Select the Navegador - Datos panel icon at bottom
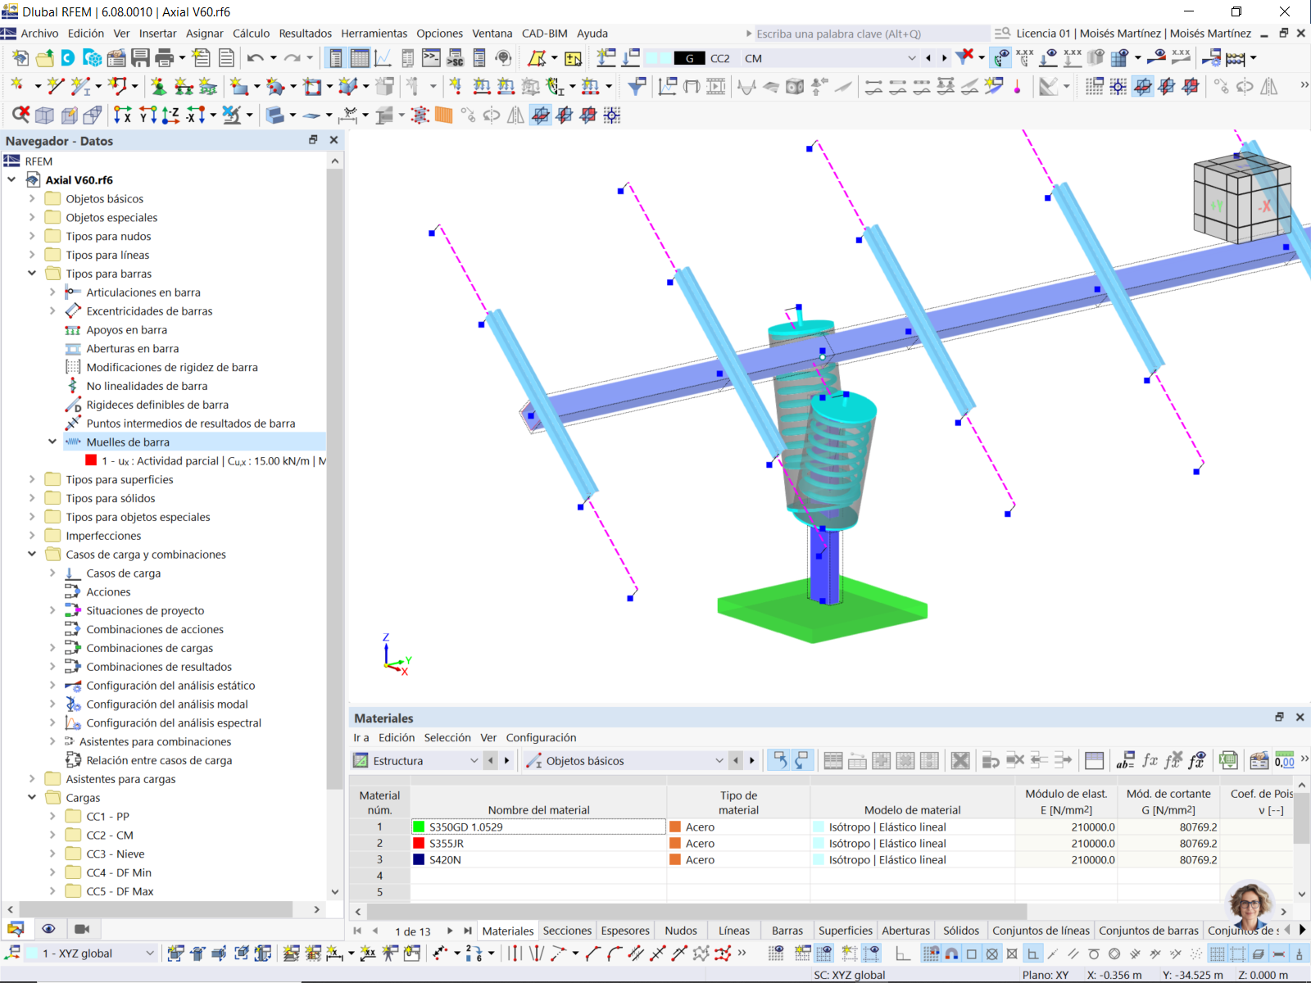 click(x=18, y=928)
